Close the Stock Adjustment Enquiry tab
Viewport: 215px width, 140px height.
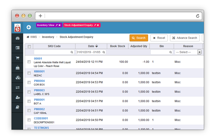(98, 25)
